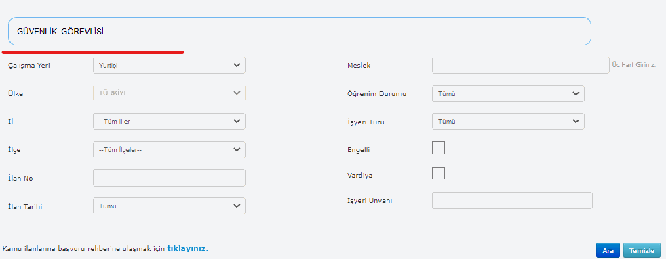
Task: Expand the Ülke dropdown showing TÜRKİYE
Action: click(x=169, y=93)
